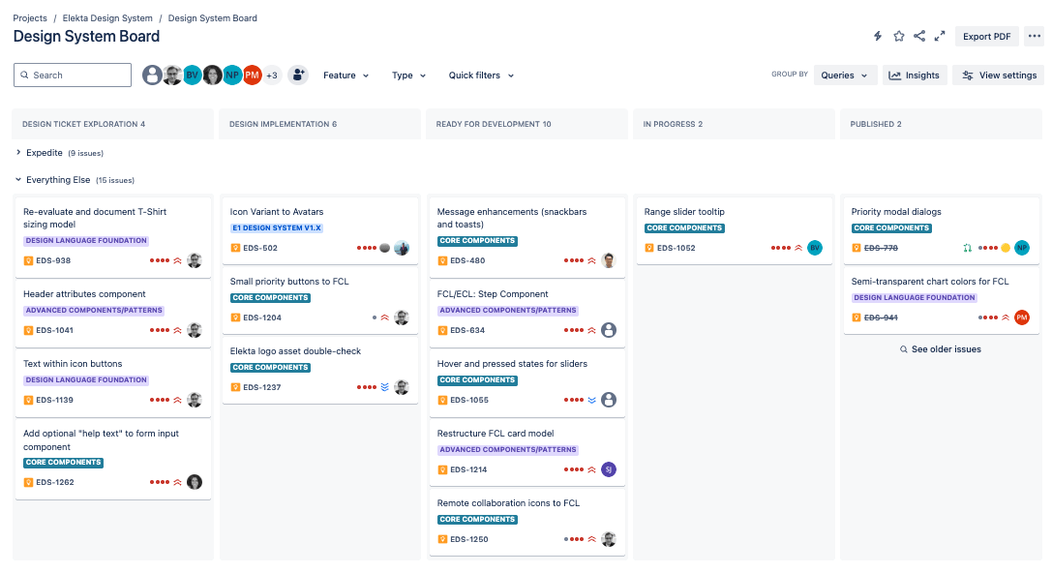Star the Design System Board
1052x573 pixels.
click(x=898, y=35)
